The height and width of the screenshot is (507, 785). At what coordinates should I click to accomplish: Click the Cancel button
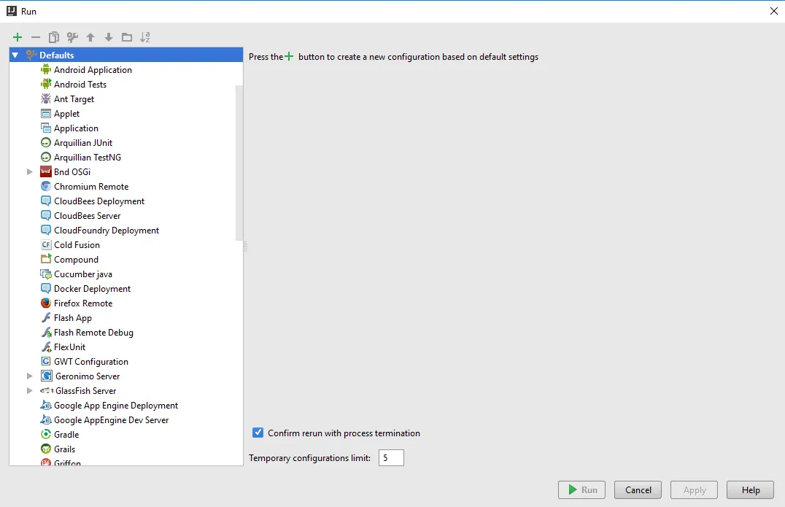(x=638, y=490)
